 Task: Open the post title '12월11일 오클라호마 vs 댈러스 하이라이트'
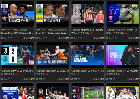52,72
